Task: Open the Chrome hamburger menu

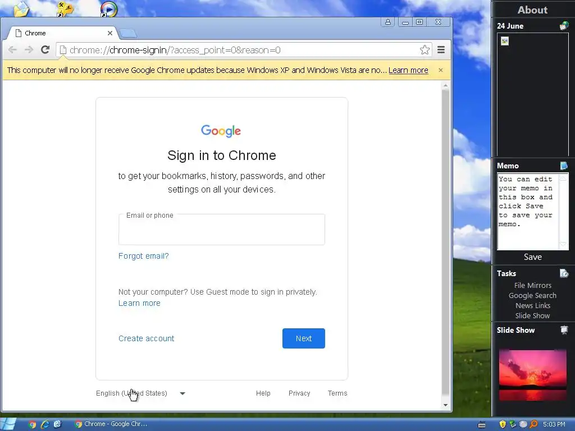Action: tap(441, 49)
